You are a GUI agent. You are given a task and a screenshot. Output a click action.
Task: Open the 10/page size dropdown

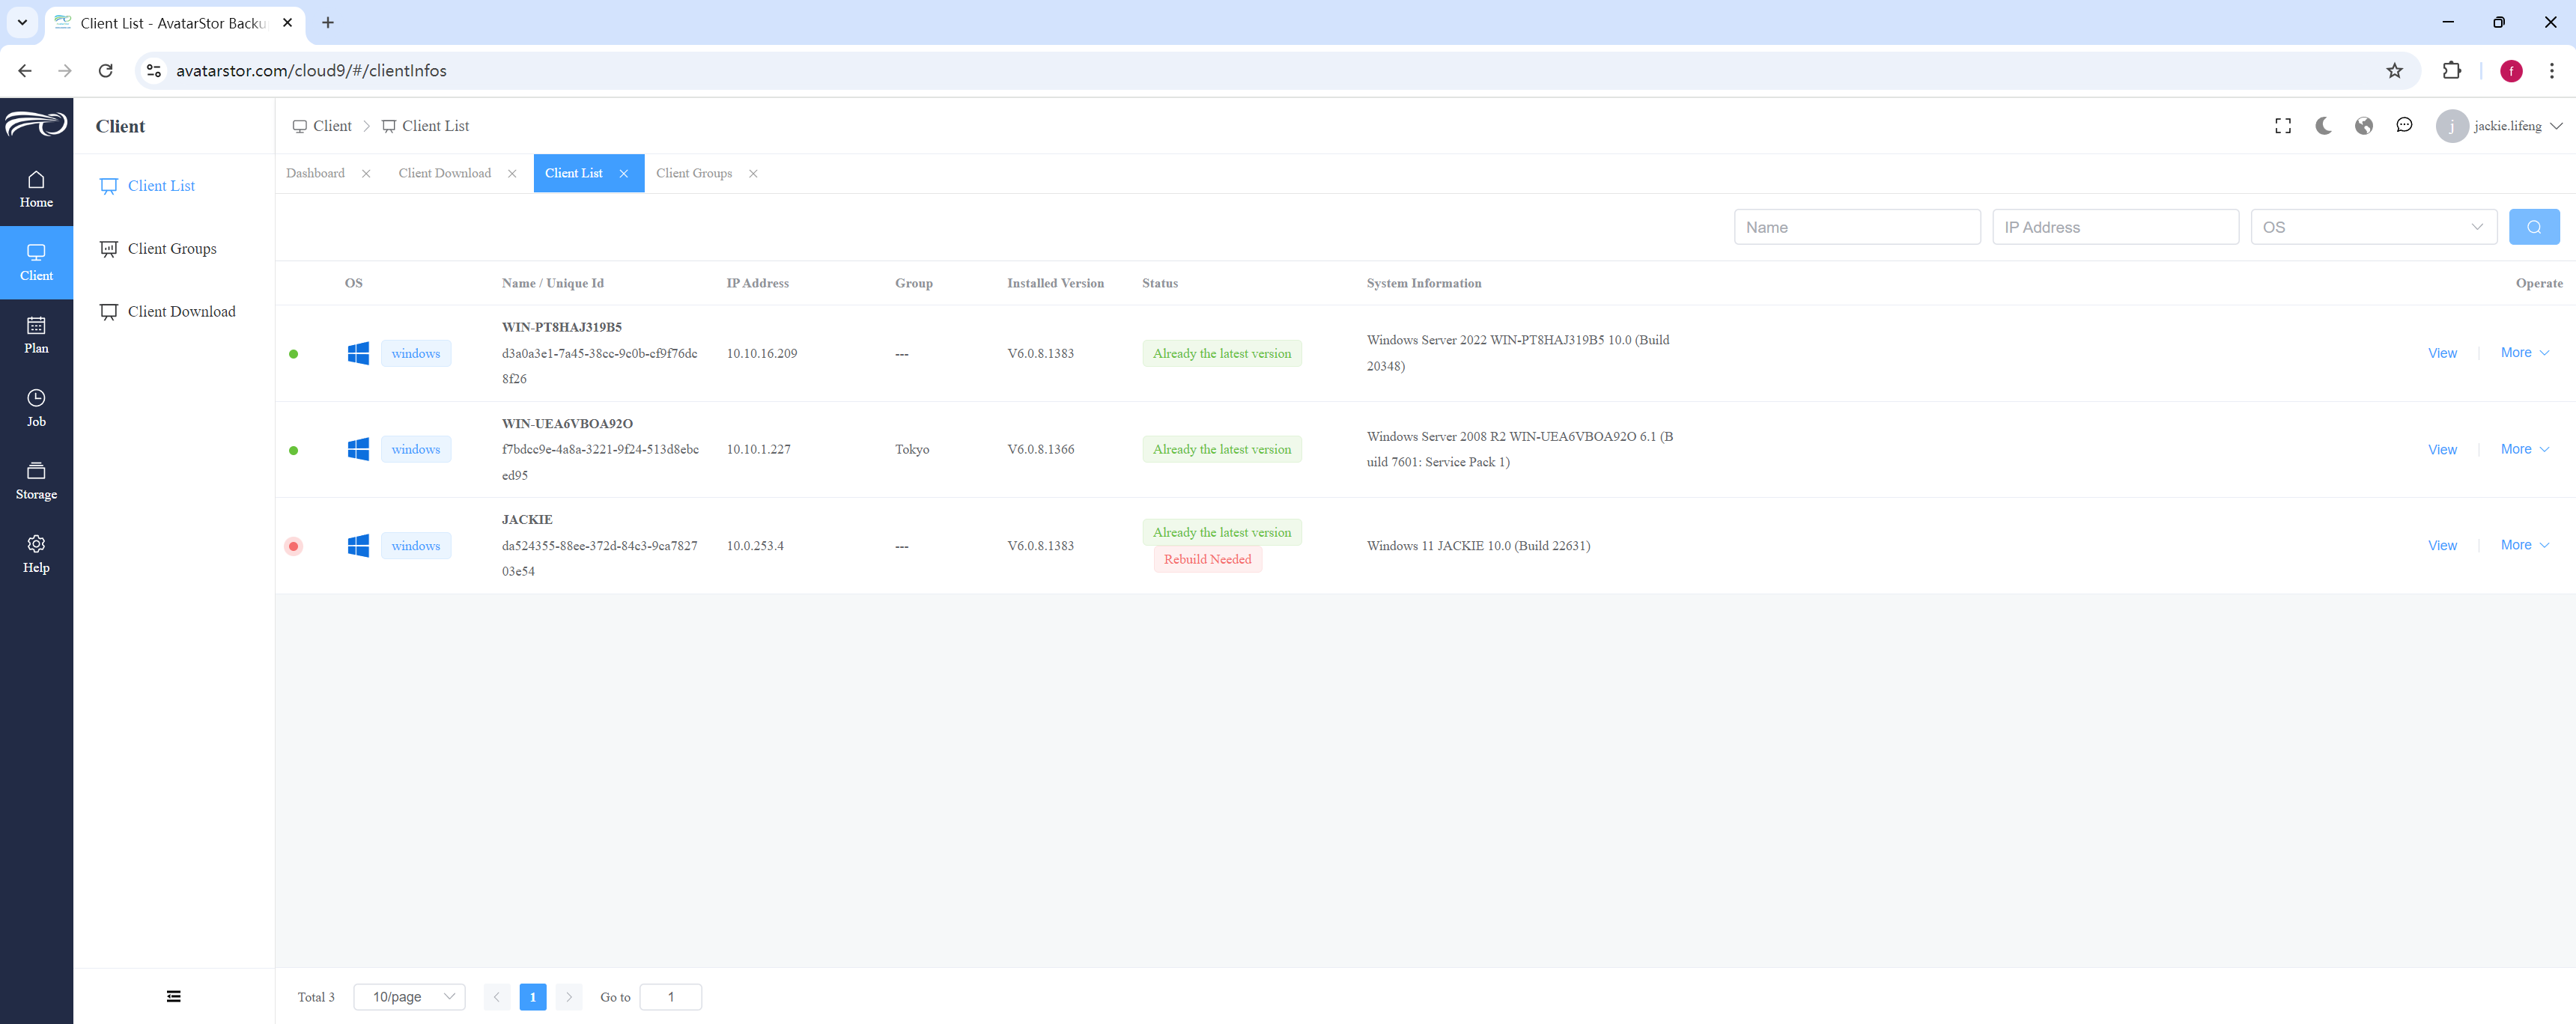[410, 997]
